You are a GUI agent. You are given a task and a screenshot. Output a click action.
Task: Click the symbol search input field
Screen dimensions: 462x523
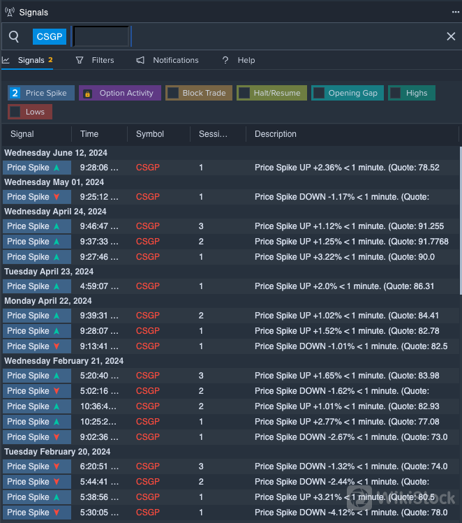[x=102, y=36]
